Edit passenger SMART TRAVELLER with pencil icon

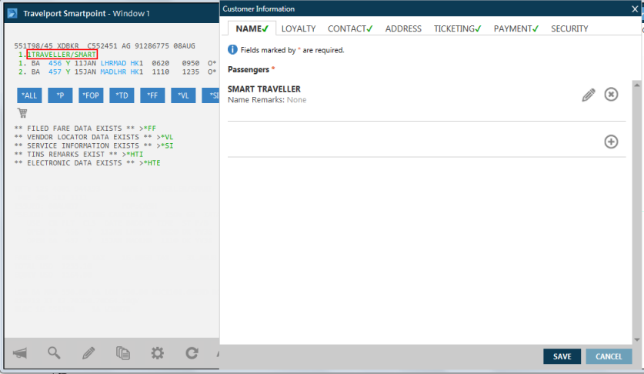point(589,95)
